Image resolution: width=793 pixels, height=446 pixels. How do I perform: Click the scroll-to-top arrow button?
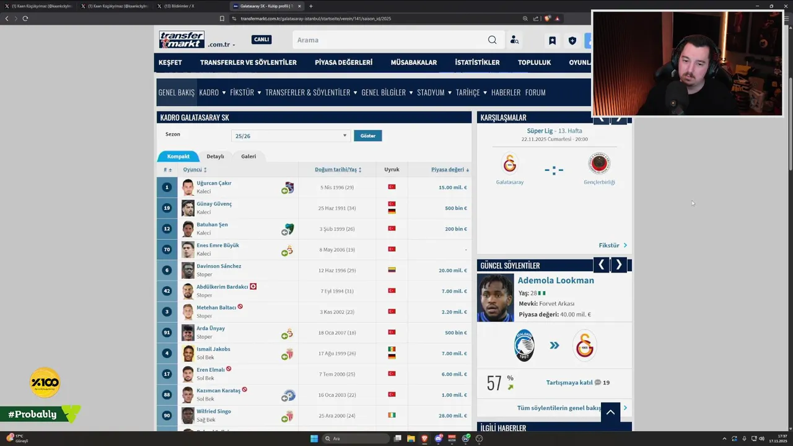(610, 412)
